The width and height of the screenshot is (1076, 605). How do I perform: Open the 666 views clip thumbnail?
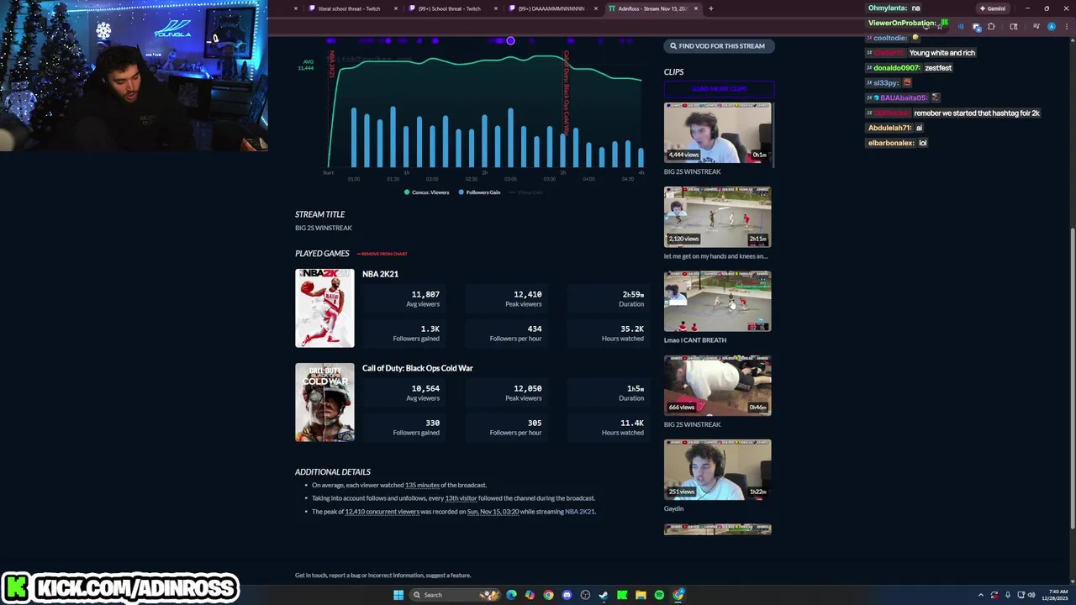(x=717, y=385)
